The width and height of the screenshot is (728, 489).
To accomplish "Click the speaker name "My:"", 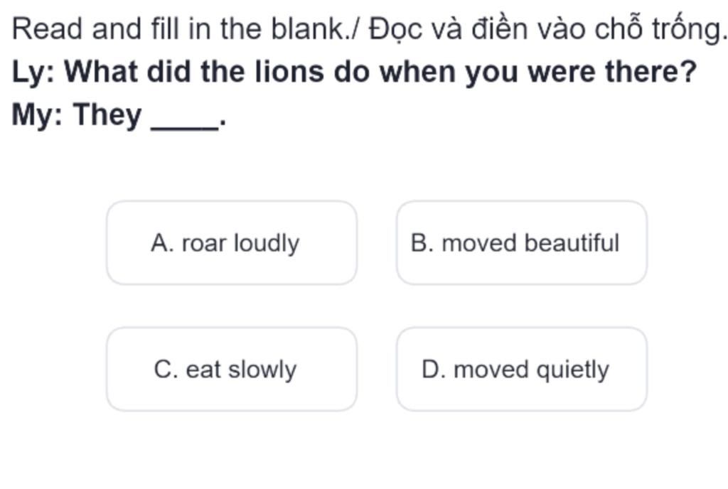I will pyautogui.click(x=38, y=115).
